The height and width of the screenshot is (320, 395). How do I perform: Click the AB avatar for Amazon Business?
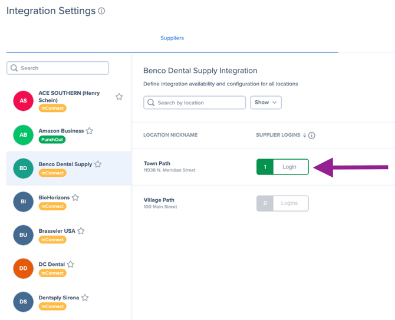23,135
